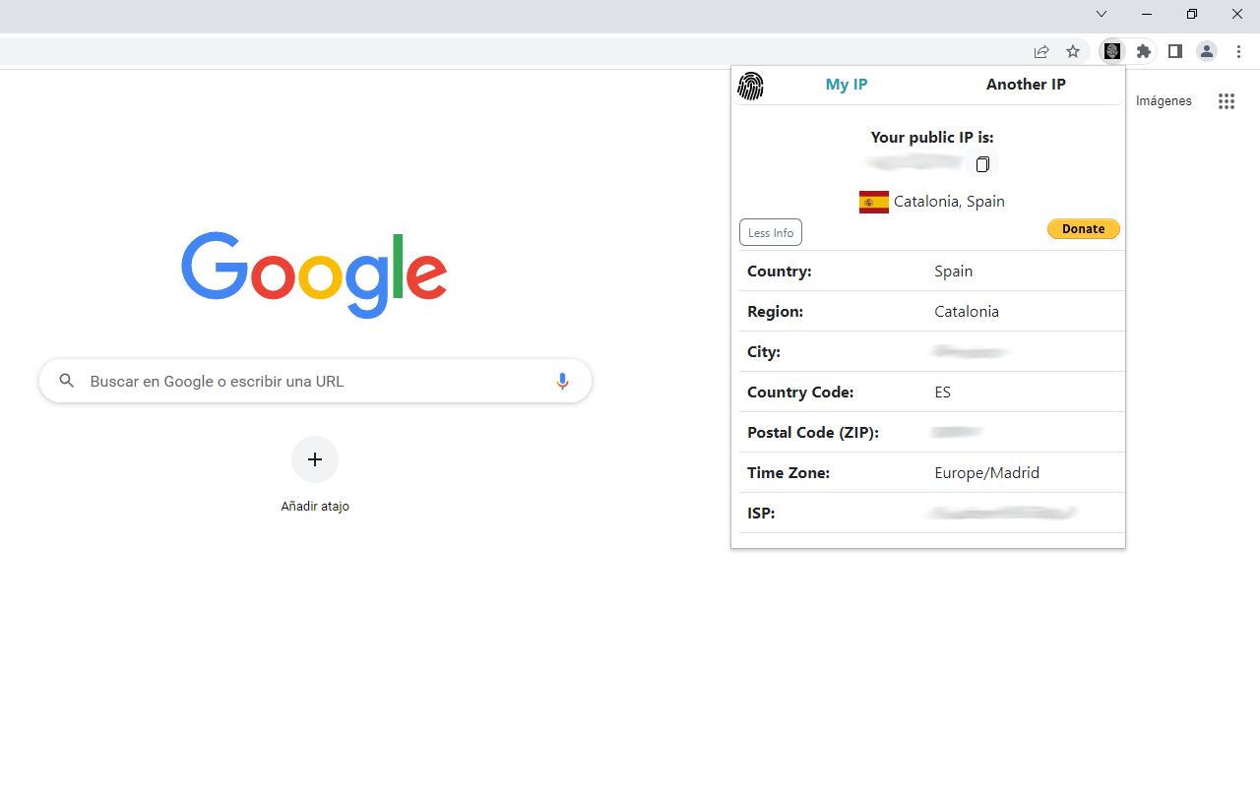
Task: Open the Google apps grid
Action: tap(1226, 100)
